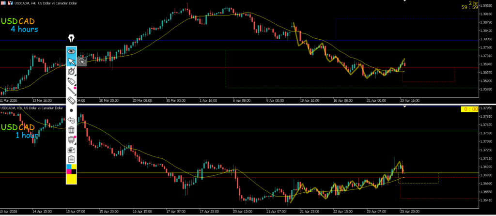496x216 pixels.
Task: Pick the black dot brush size
Action: point(71,110)
